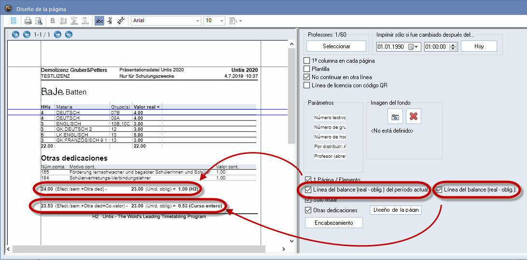
Task: Click the line wrap icon next to bold
Action: [x=63, y=21]
